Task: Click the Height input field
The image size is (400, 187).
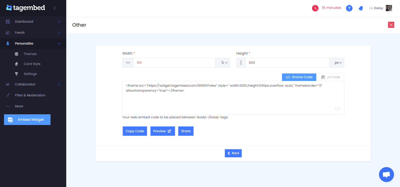Action: [x=287, y=63]
